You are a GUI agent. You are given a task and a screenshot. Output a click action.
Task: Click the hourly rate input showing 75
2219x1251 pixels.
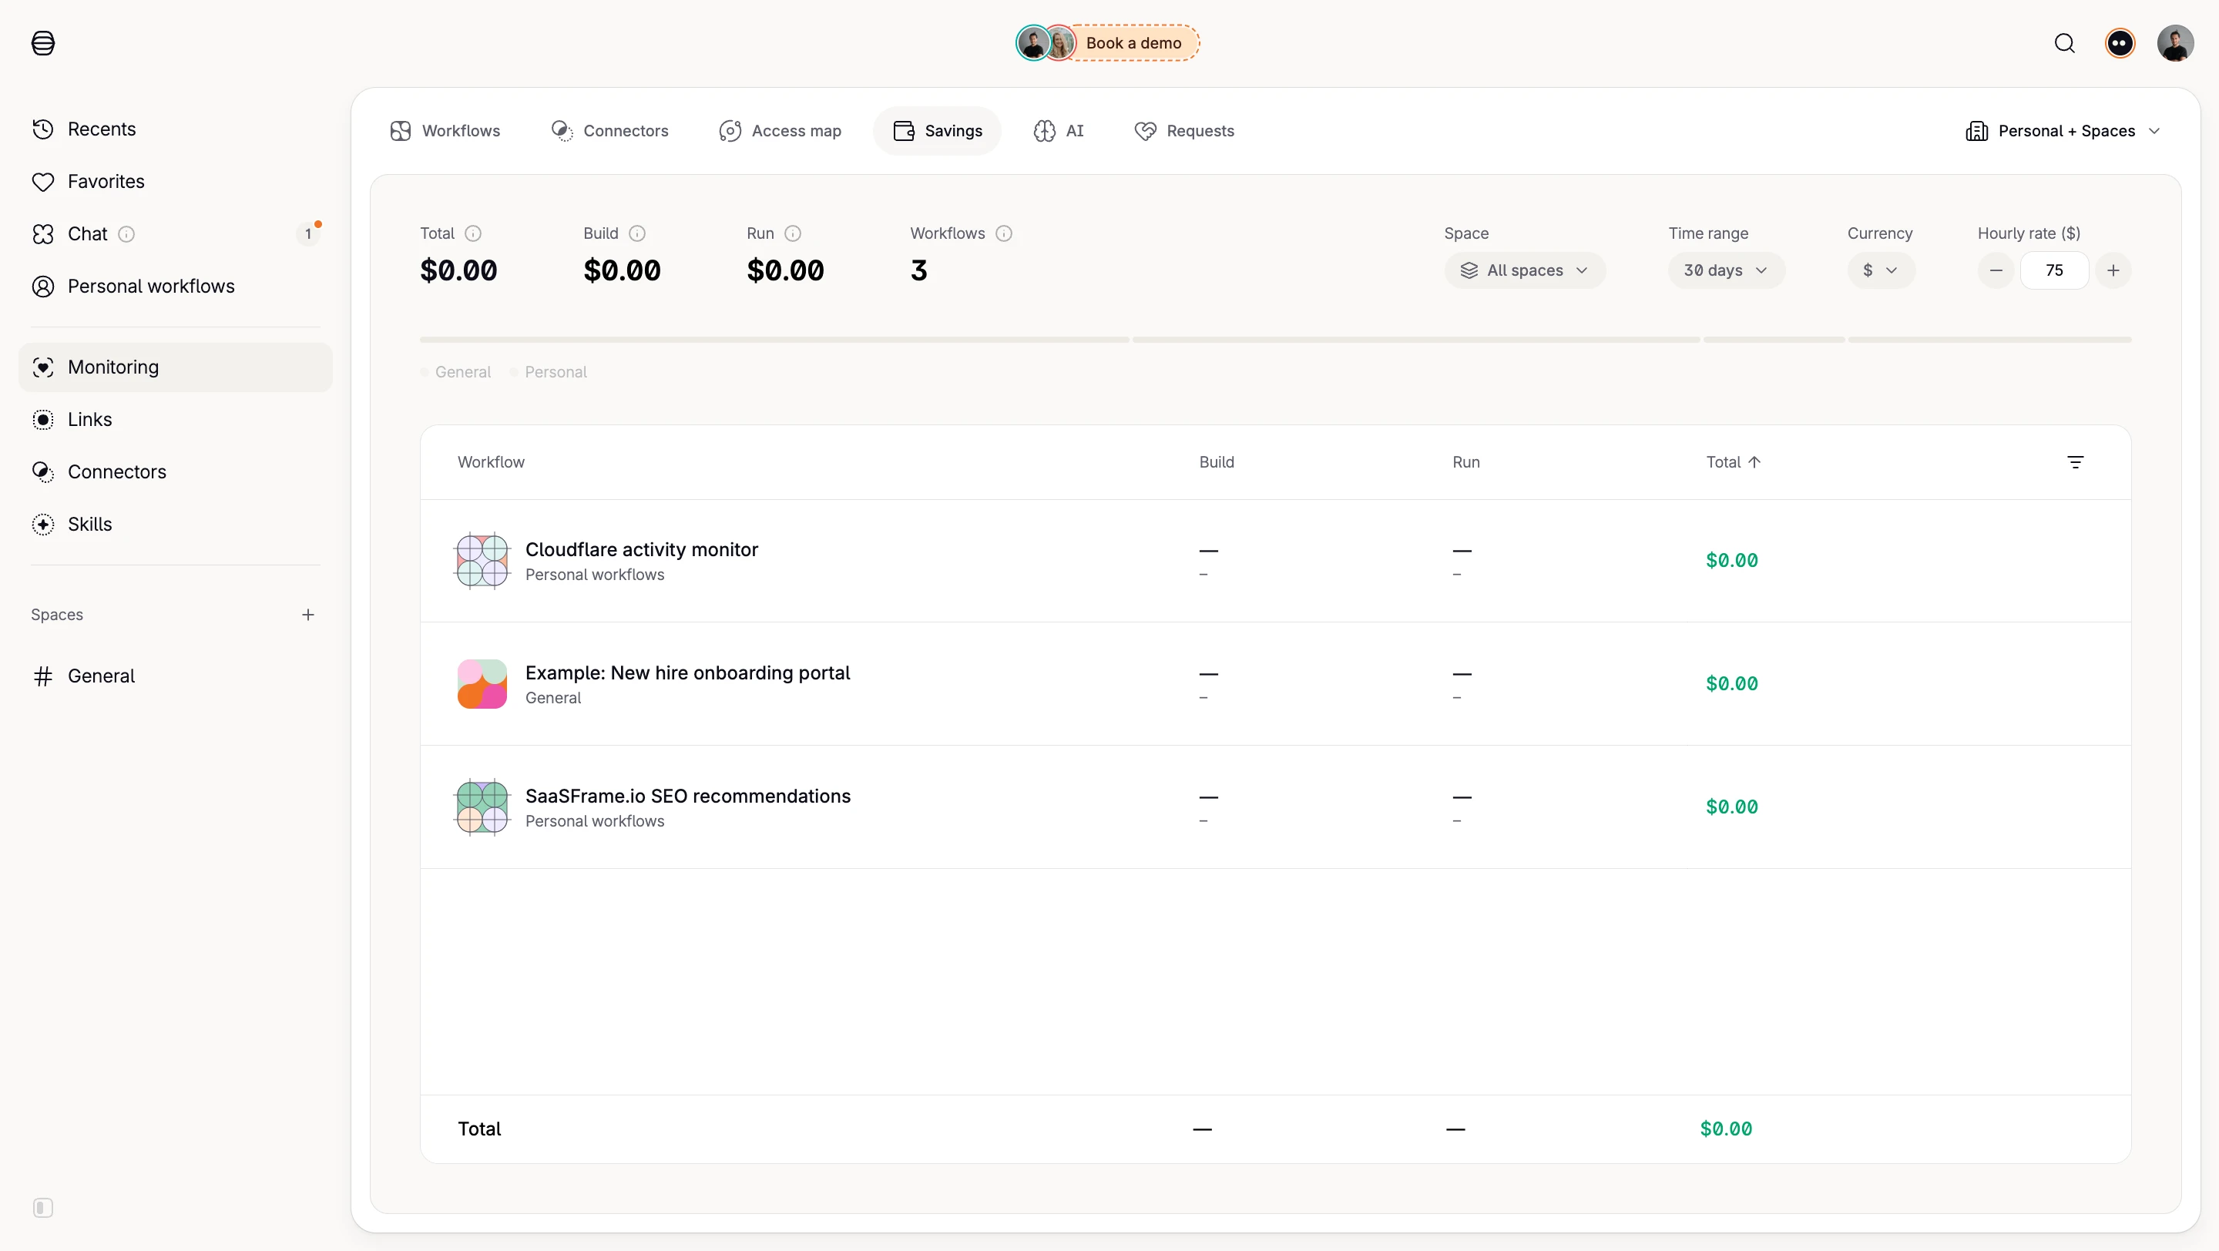tap(2054, 270)
